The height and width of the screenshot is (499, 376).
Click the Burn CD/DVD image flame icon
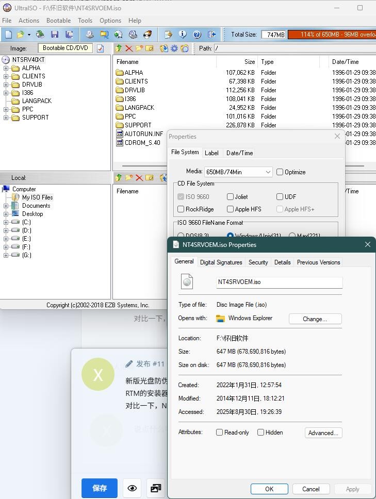[x=148, y=35]
